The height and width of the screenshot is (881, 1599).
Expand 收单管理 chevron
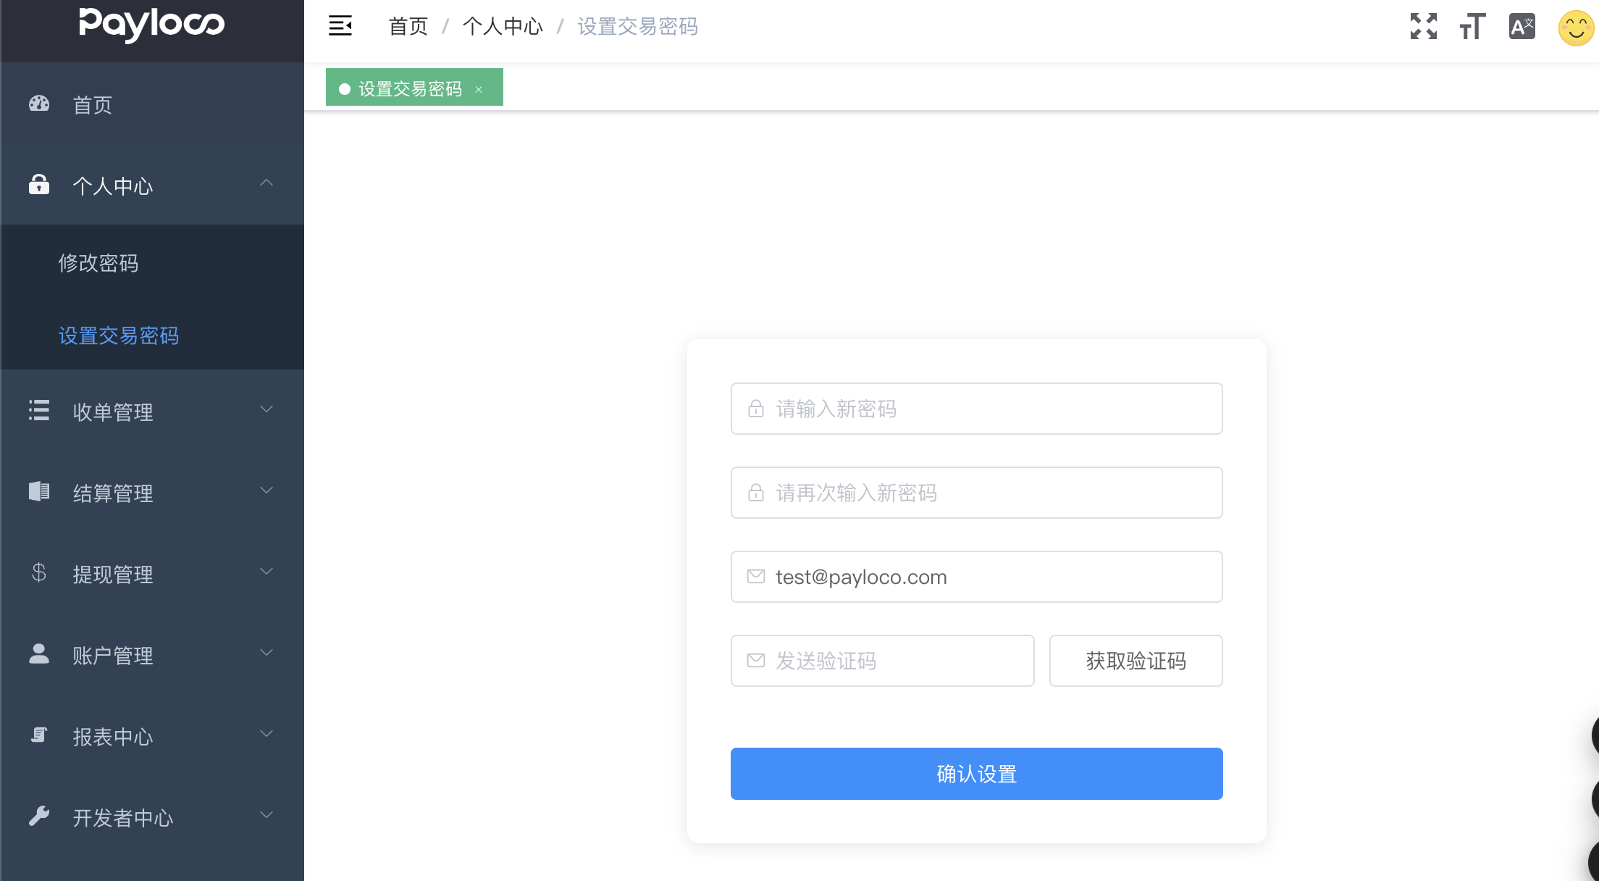coord(266,409)
